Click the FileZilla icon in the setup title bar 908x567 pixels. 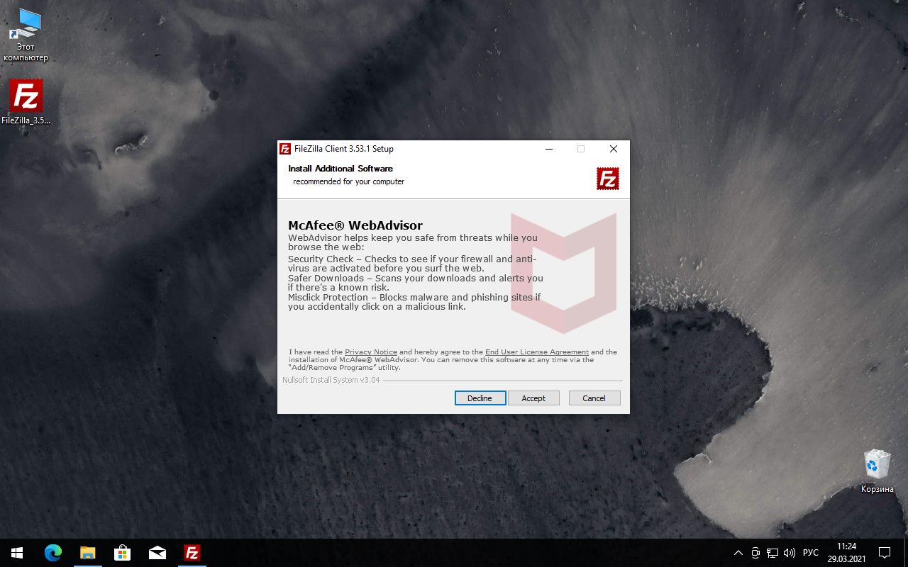285,149
